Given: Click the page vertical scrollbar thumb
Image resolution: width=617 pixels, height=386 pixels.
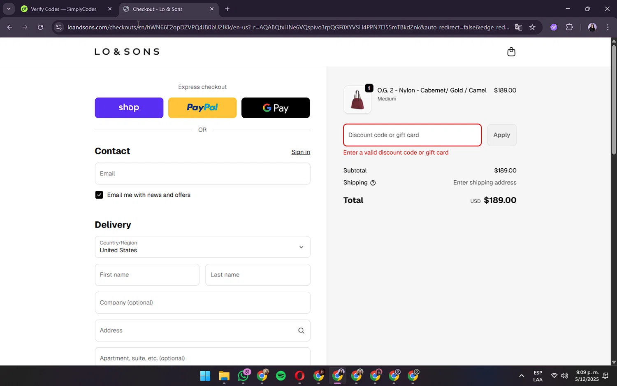Looking at the screenshot, I should click(614, 100).
